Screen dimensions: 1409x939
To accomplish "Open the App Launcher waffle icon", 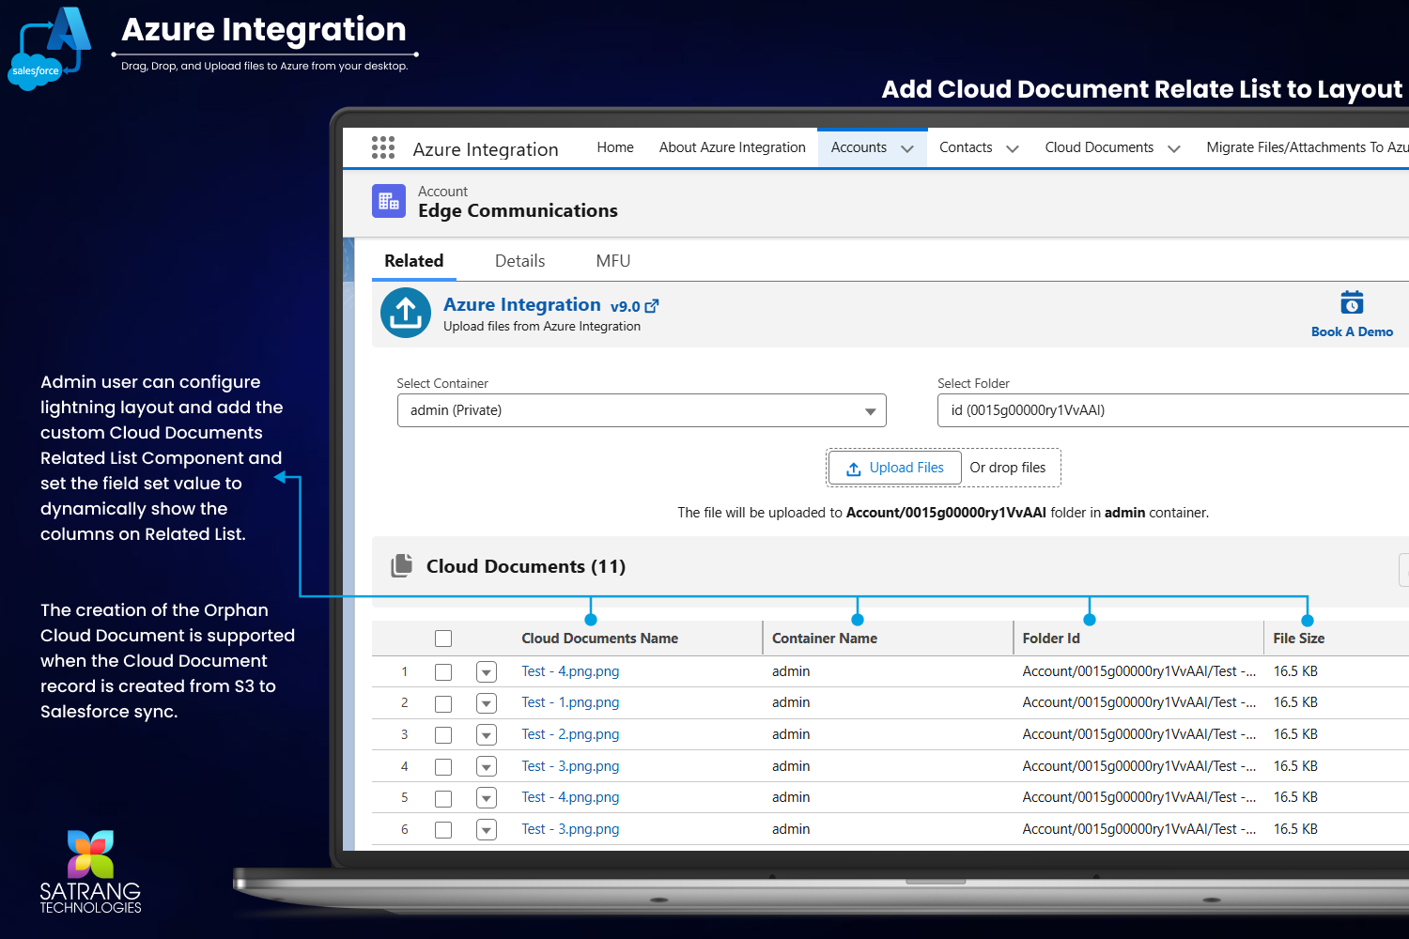I will tap(382, 147).
